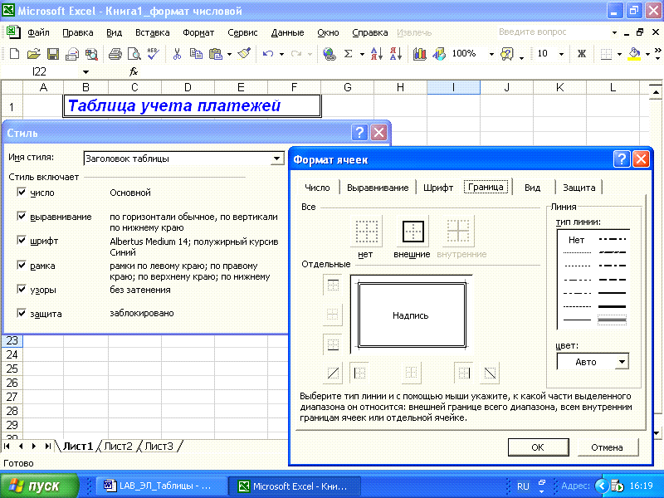Open the Paste options dropdown arrow

(229, 54)
